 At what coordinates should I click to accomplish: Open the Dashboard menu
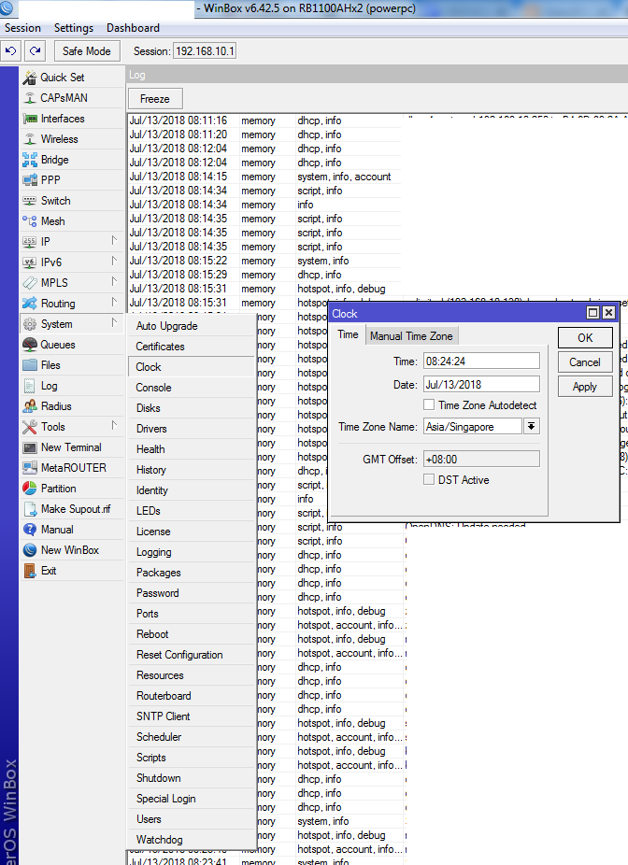pyautogui.click(x=133, y=28)
